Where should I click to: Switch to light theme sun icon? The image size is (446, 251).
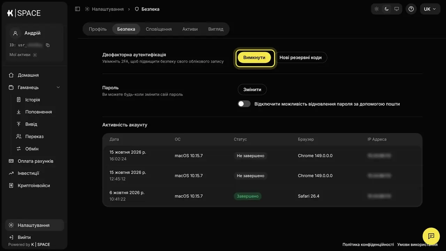377,9
